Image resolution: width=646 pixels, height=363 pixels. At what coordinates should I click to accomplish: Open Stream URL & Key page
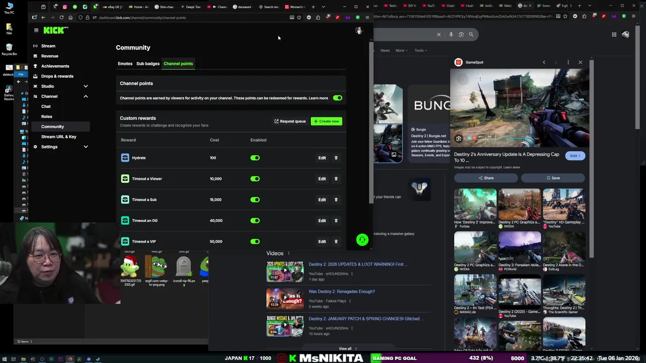pos(59,137)
